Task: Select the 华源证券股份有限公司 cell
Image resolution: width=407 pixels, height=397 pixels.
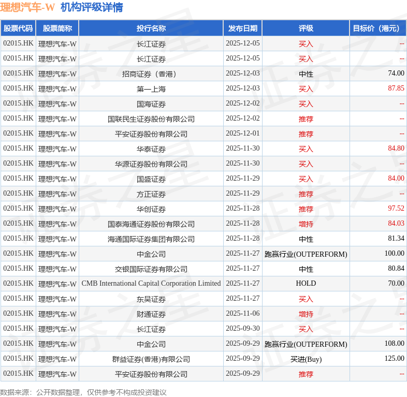Action: (x=151, y=164)
